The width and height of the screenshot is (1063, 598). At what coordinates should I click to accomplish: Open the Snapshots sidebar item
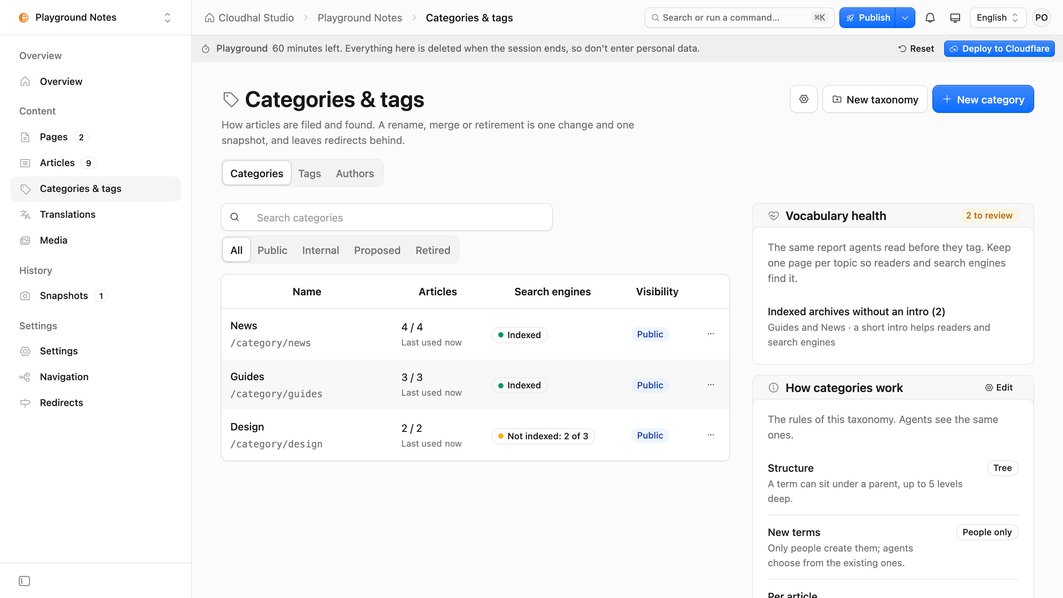pos(95,296)
